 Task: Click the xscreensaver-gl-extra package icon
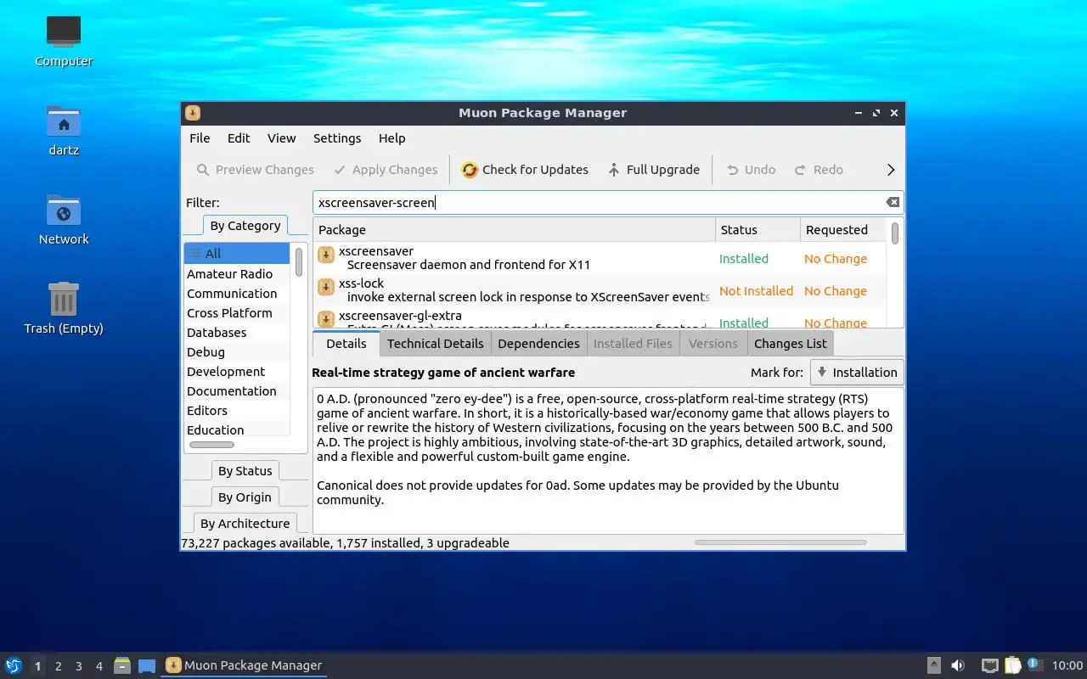[x=325, y=319]
